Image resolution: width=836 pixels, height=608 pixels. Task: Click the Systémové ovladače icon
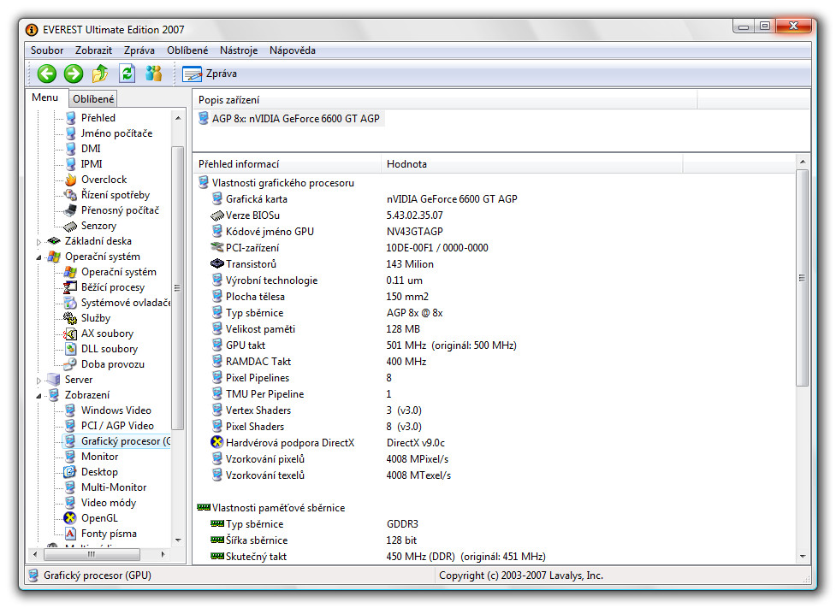click(70, 304)
